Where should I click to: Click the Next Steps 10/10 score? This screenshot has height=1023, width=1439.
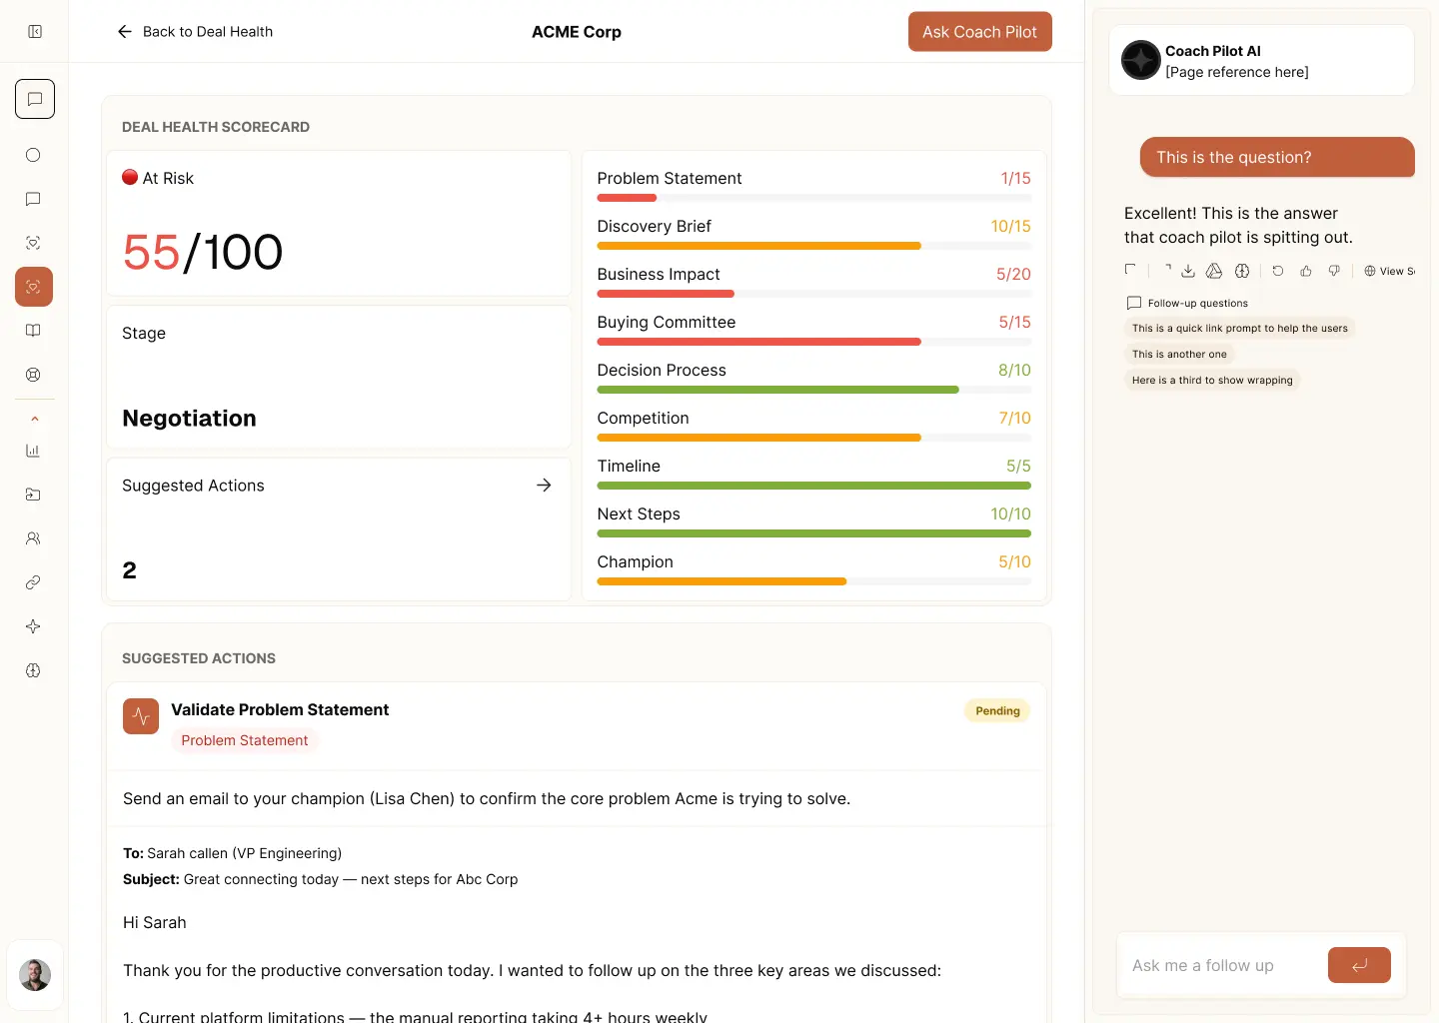click(1010, 513)
